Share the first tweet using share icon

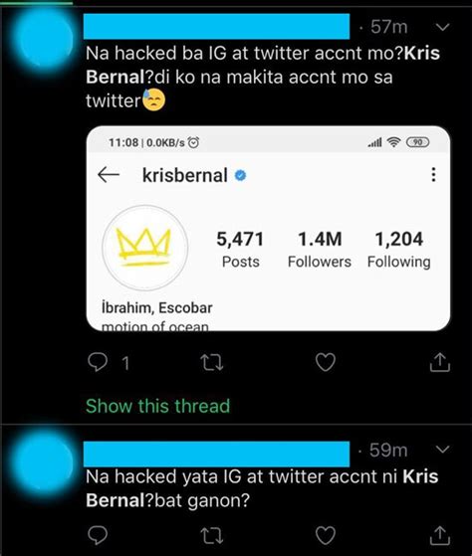pyautogui.click(x=440, y=362)
